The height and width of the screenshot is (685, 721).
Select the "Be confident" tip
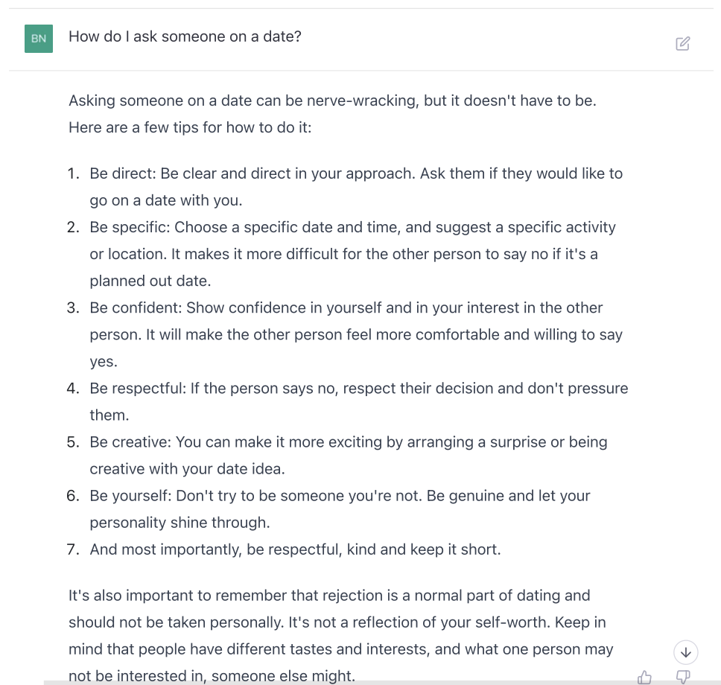coord(356,334)
